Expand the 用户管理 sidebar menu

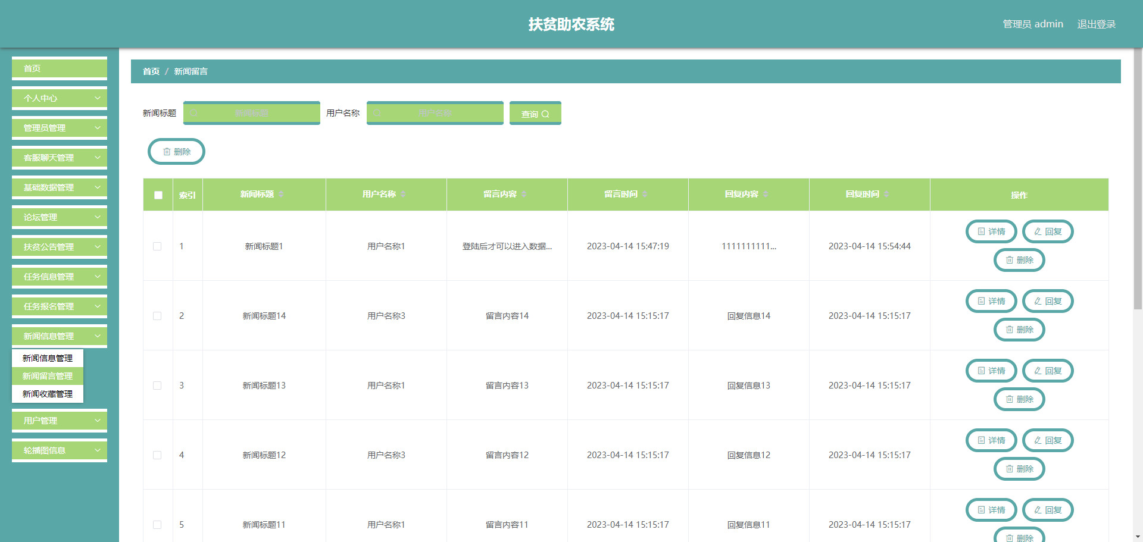(x=60, y=421)
